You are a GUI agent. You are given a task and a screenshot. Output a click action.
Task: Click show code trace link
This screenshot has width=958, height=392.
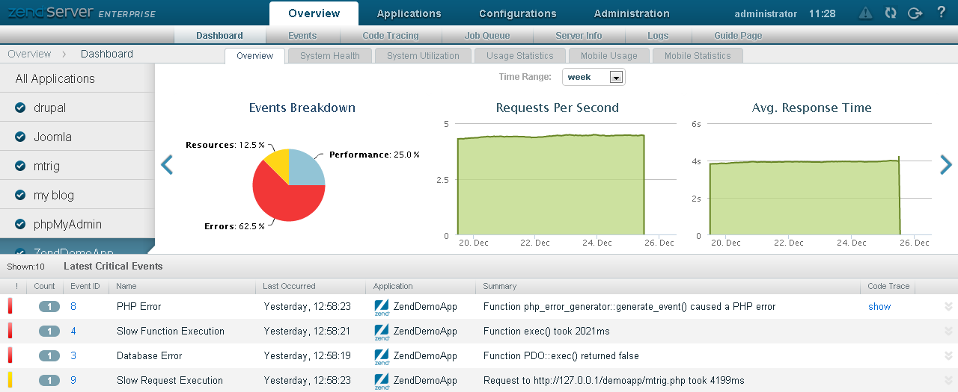(x=879, y=306)
